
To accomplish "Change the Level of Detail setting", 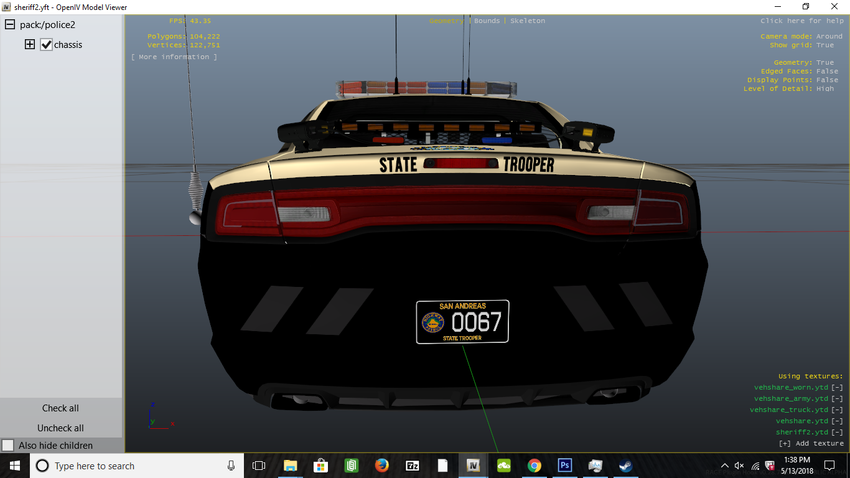I will point(788,89).
